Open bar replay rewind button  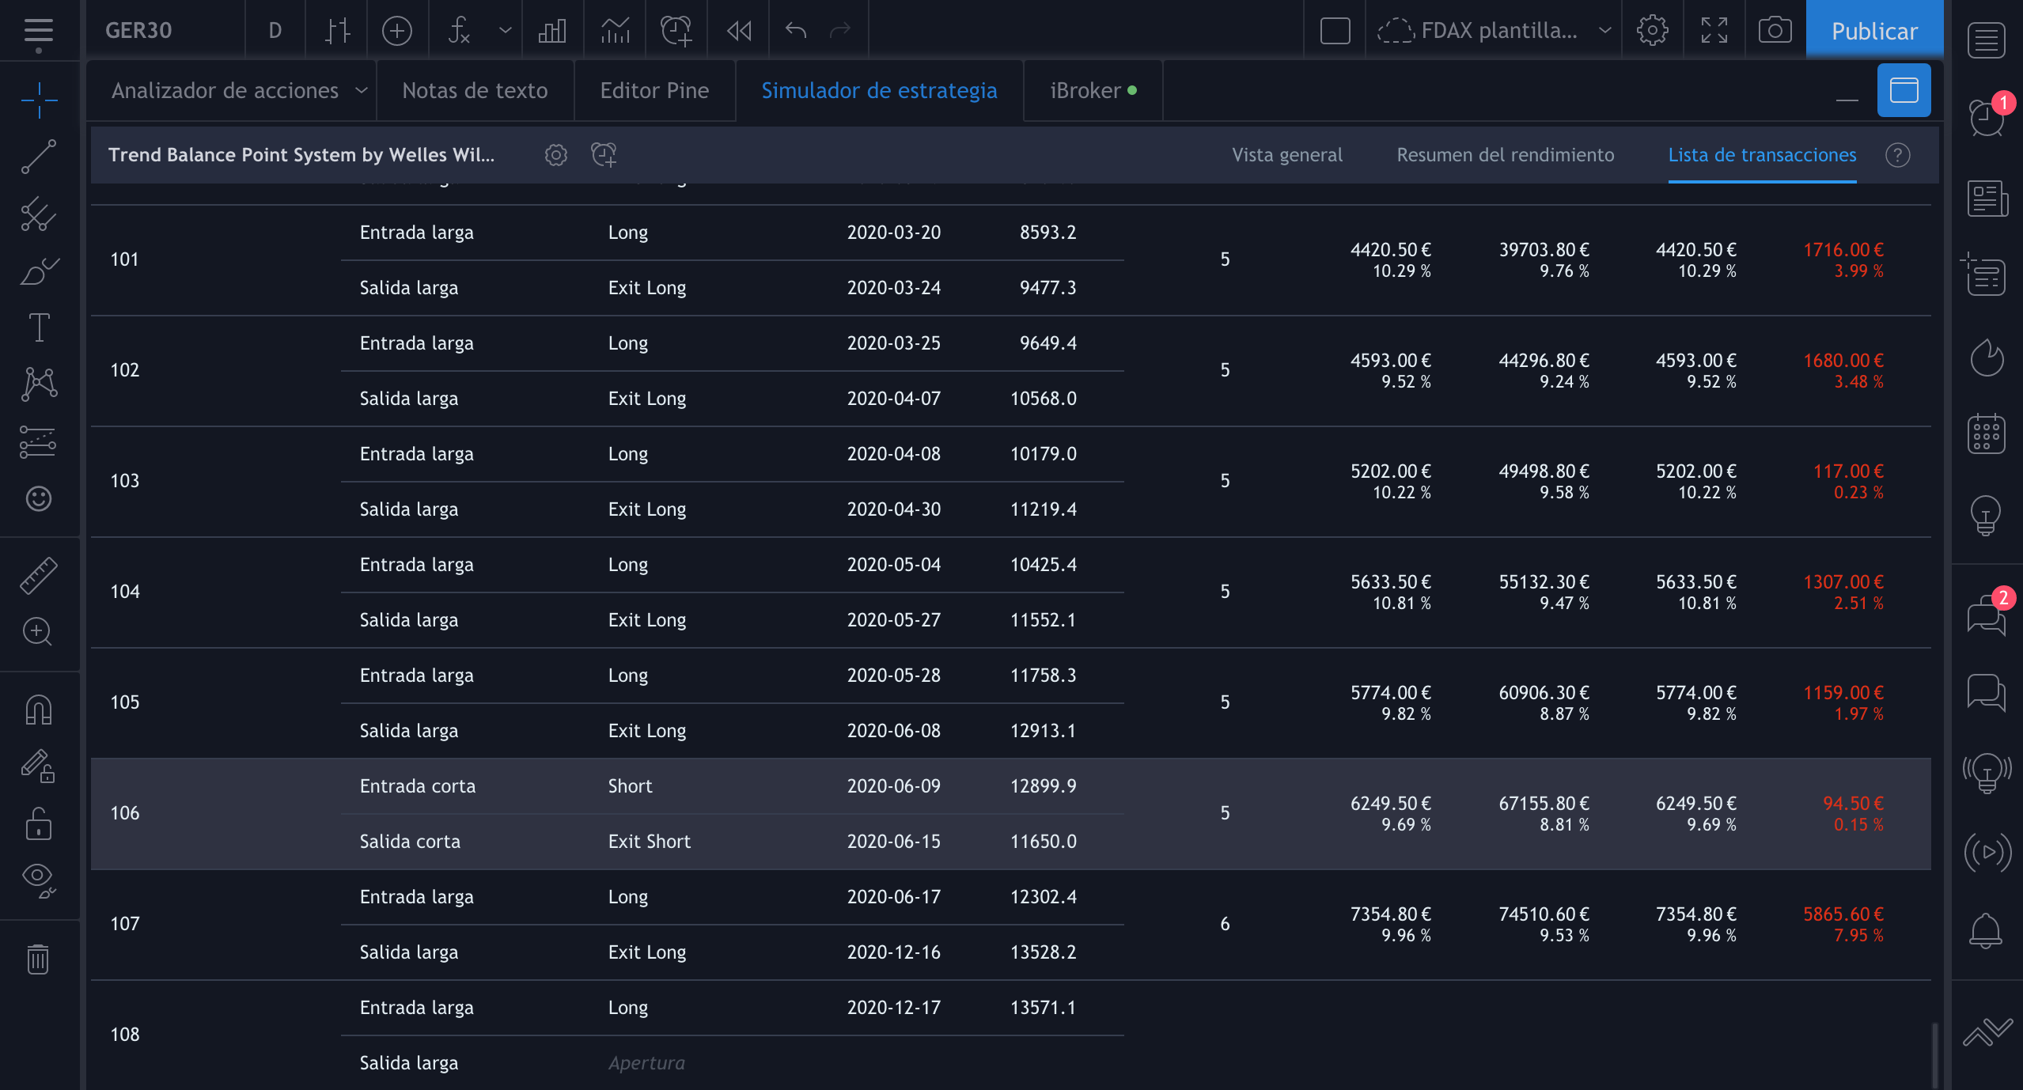point(738,31)
